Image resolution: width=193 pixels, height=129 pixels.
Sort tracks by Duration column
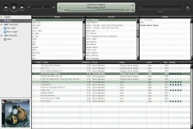(x=85, y=62)
